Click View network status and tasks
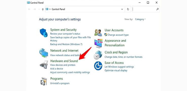 (65, 55)
